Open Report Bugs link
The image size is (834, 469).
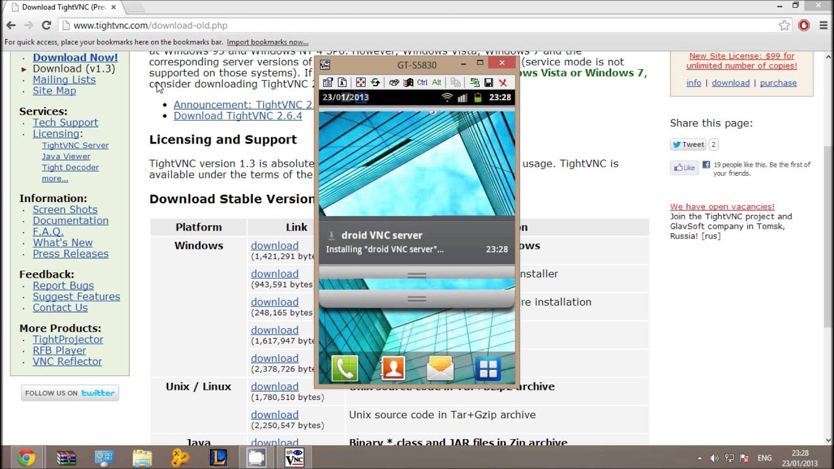[x=63, y=286]
